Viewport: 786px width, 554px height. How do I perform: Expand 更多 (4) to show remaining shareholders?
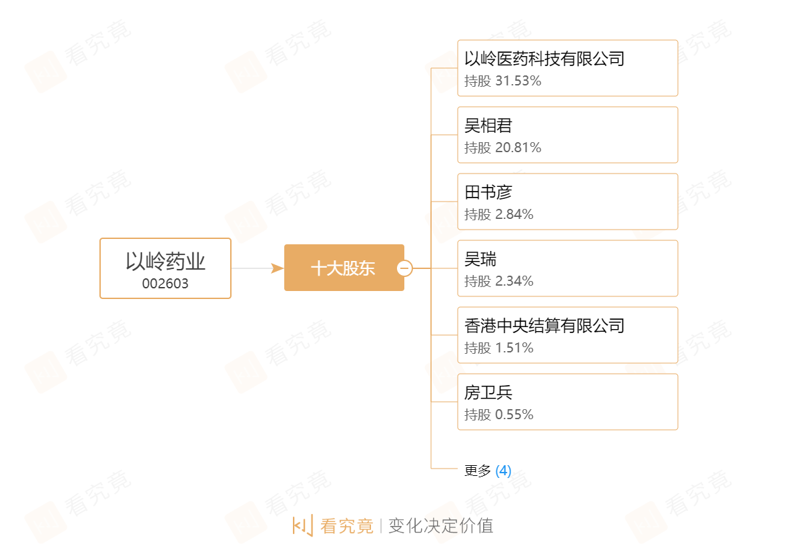488,471
